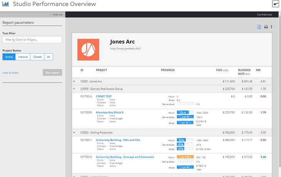Image resolution: width=281 pixels, height=177 pixels.
Task: Click the Text filter input field
Action: point(32,40)
